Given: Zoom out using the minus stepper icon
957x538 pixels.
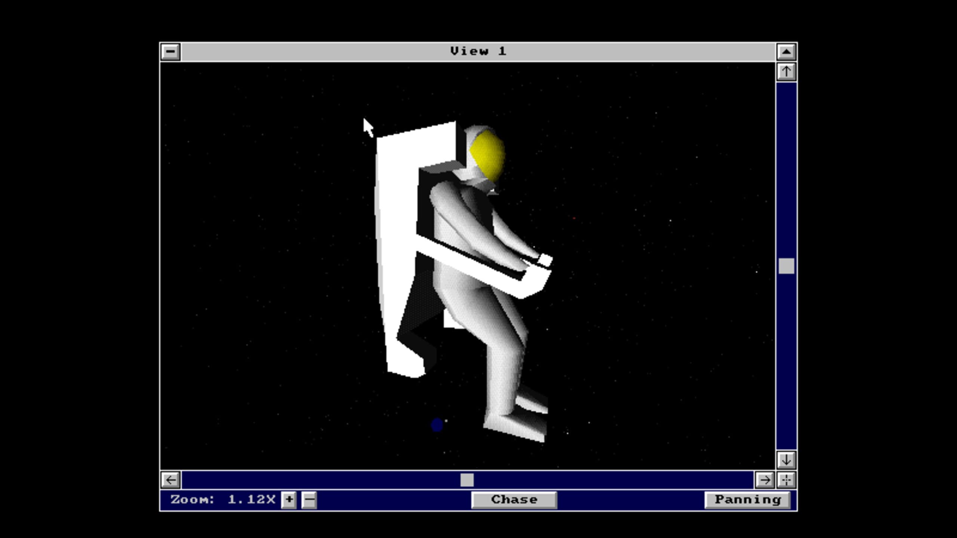Looking at the screenshot, I should [309, 499].
